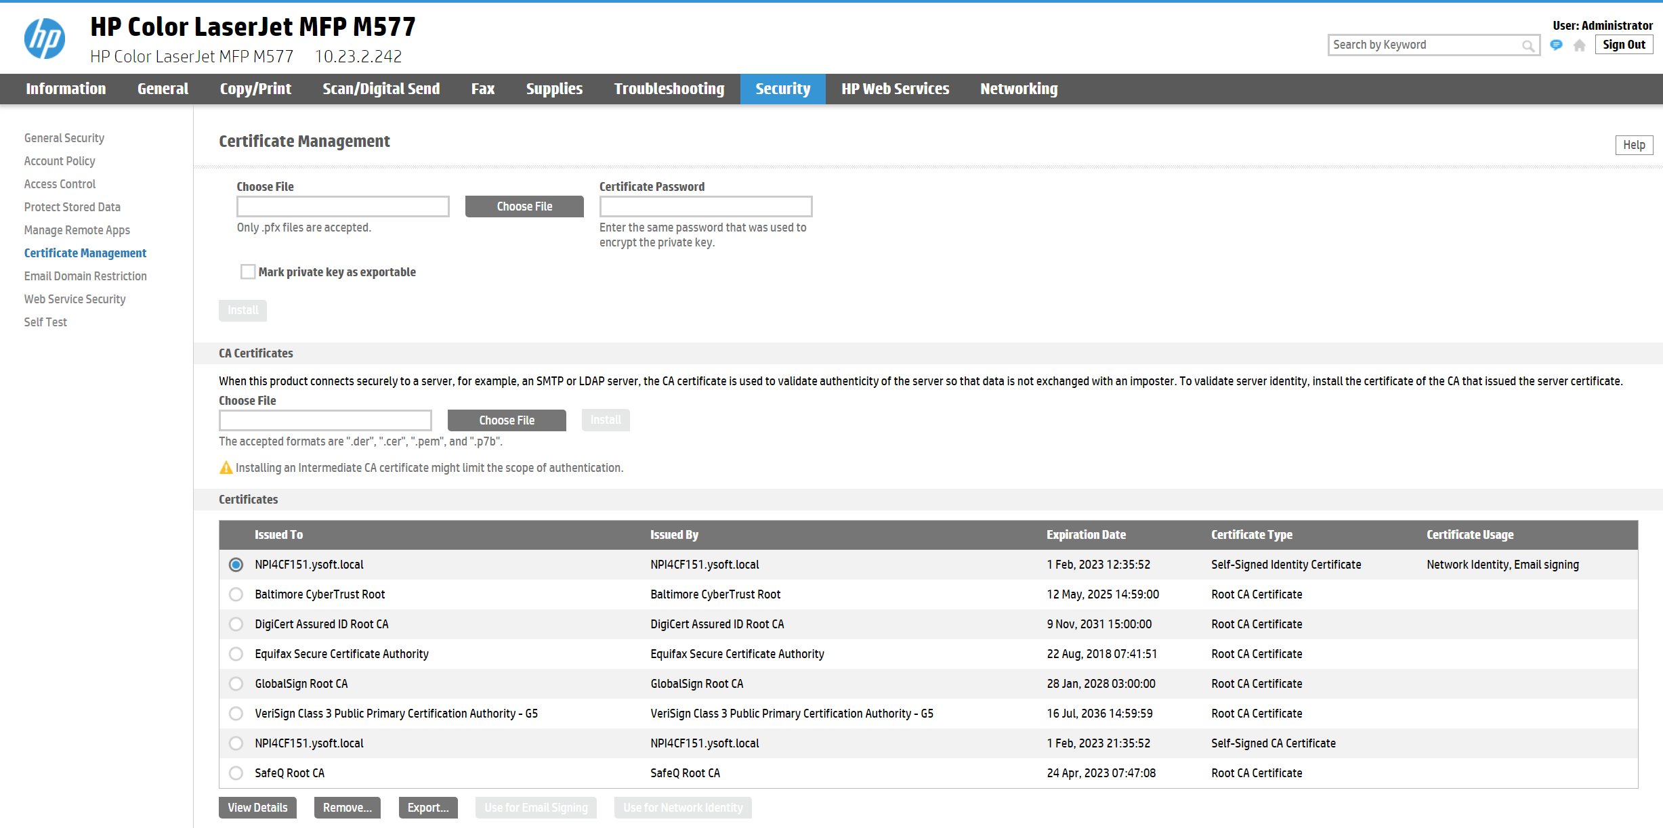Viewport: 1663px width, 828px height.
Task: Select the SafeQ Root CA certificate
Action: (x=236, y=773)
